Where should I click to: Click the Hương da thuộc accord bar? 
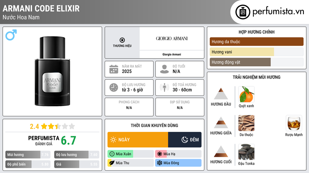pos(256,42)
